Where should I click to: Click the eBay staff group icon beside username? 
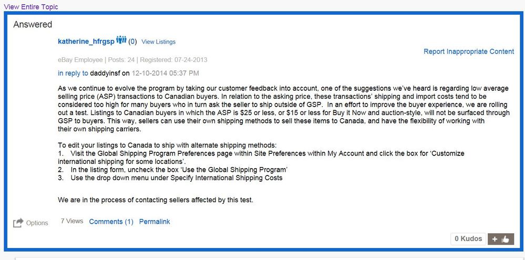tap(121, 40)
